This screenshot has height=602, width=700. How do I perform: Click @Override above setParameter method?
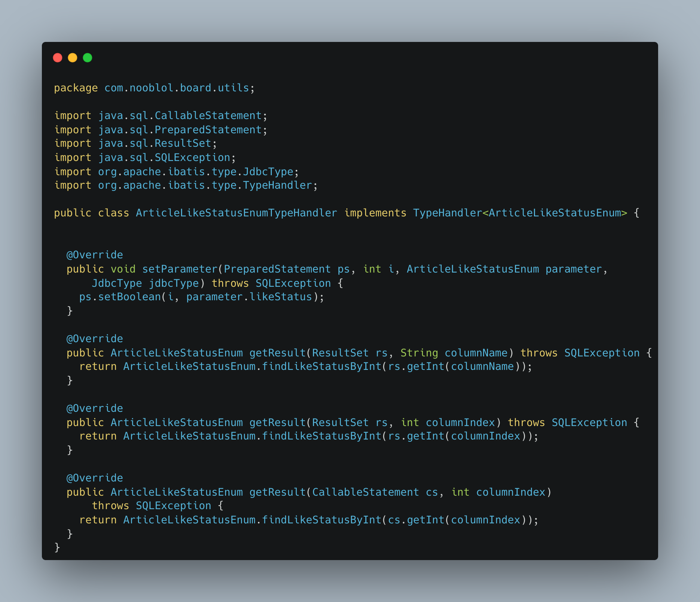[x=95, y=255]
